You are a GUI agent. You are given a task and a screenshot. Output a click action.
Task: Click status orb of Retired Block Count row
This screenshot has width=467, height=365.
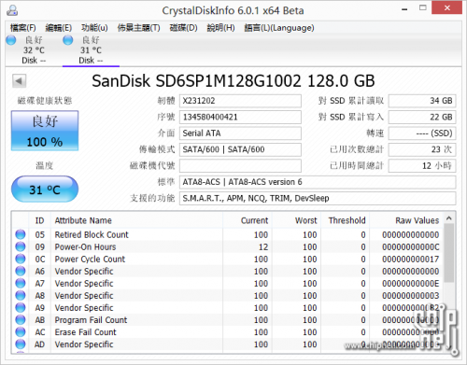[x=21, y=234]
